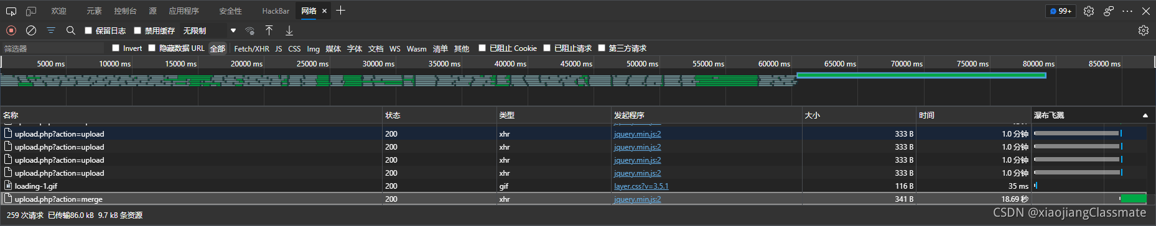
Task: Filter by JS requests
Action: tap(279, 48)
